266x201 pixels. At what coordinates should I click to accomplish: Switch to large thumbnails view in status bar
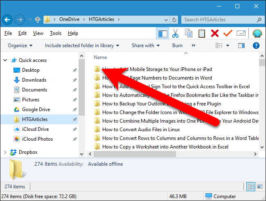[260, 187]
